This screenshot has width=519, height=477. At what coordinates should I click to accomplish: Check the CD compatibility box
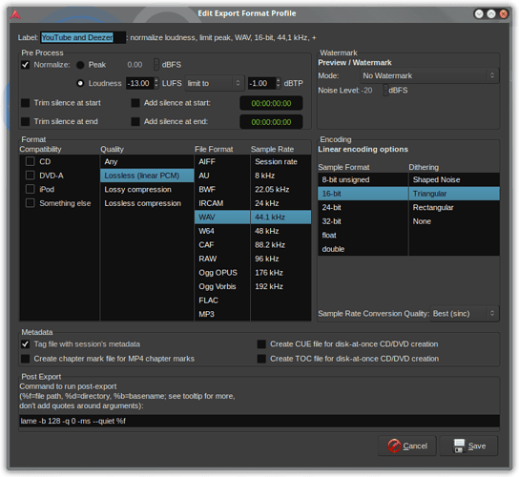click(x=31, y=161)
